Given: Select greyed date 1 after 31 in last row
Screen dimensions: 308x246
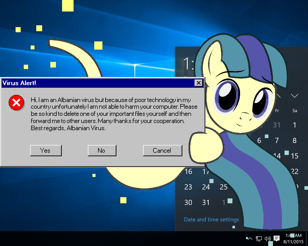Looking at the screenshot, I should coord(224,203).
